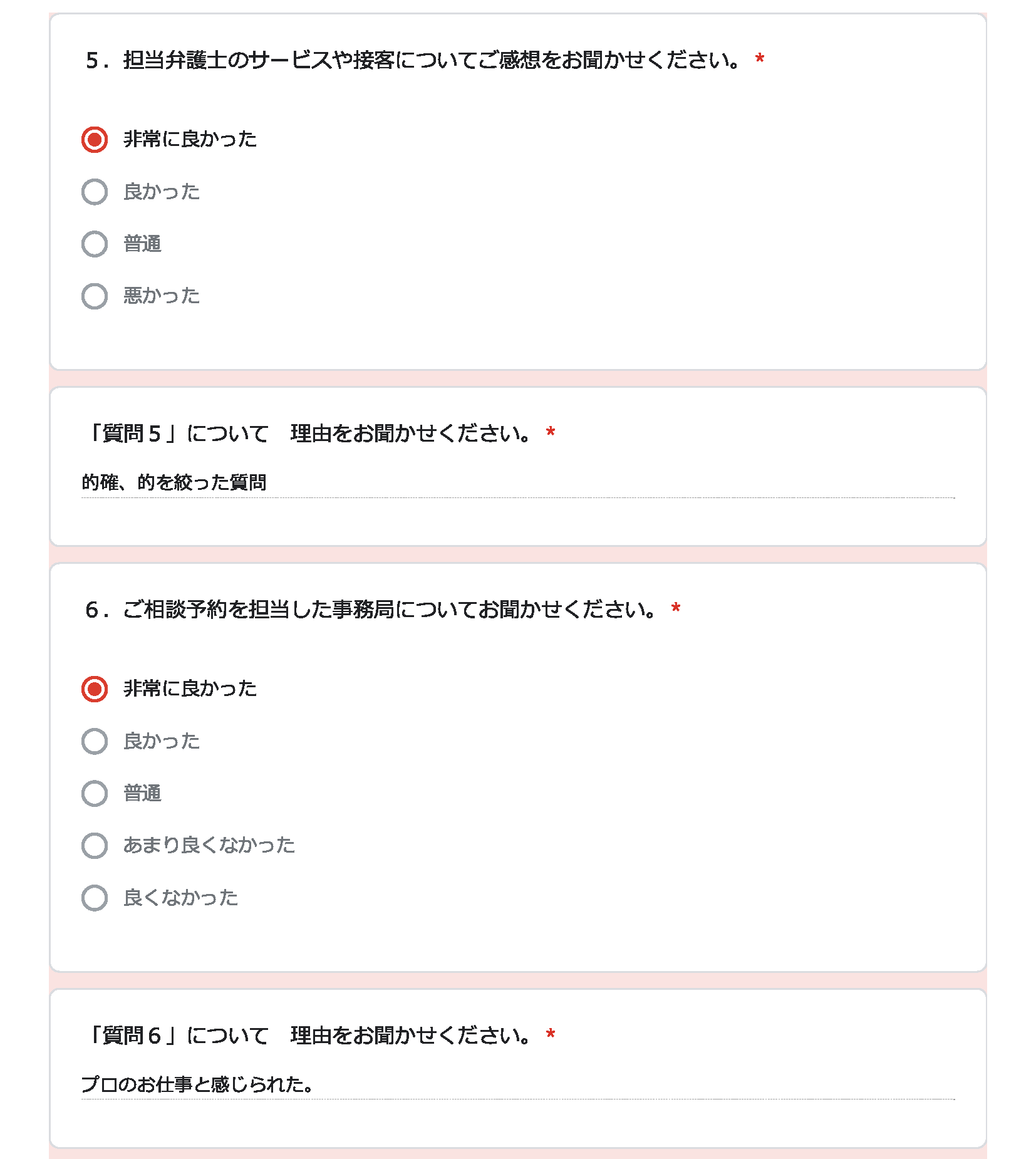This screenshot has height=1159, width=1036.
Task: Choose 普通 radio for question 5
Action: pyautogui.click(x=95, y=244)
